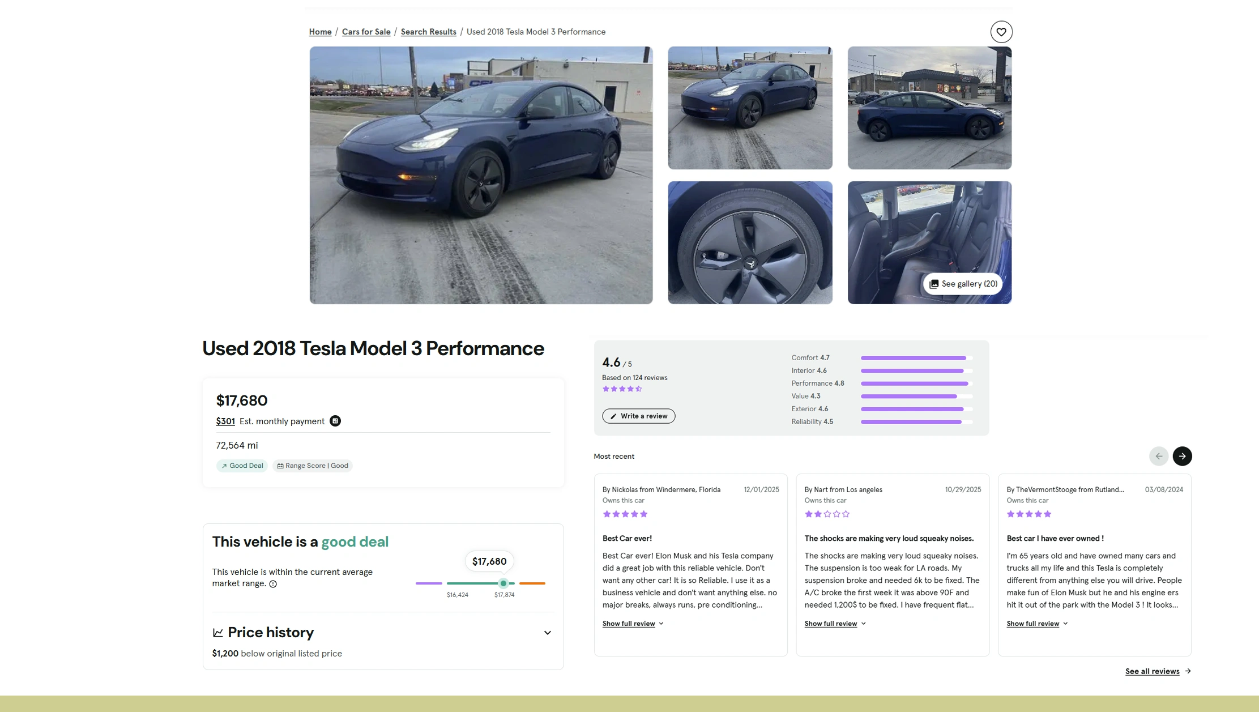The height and width of the screenshot is (712, 1259).
Task: Click the Good Deal badge
Action: point(242,465)
